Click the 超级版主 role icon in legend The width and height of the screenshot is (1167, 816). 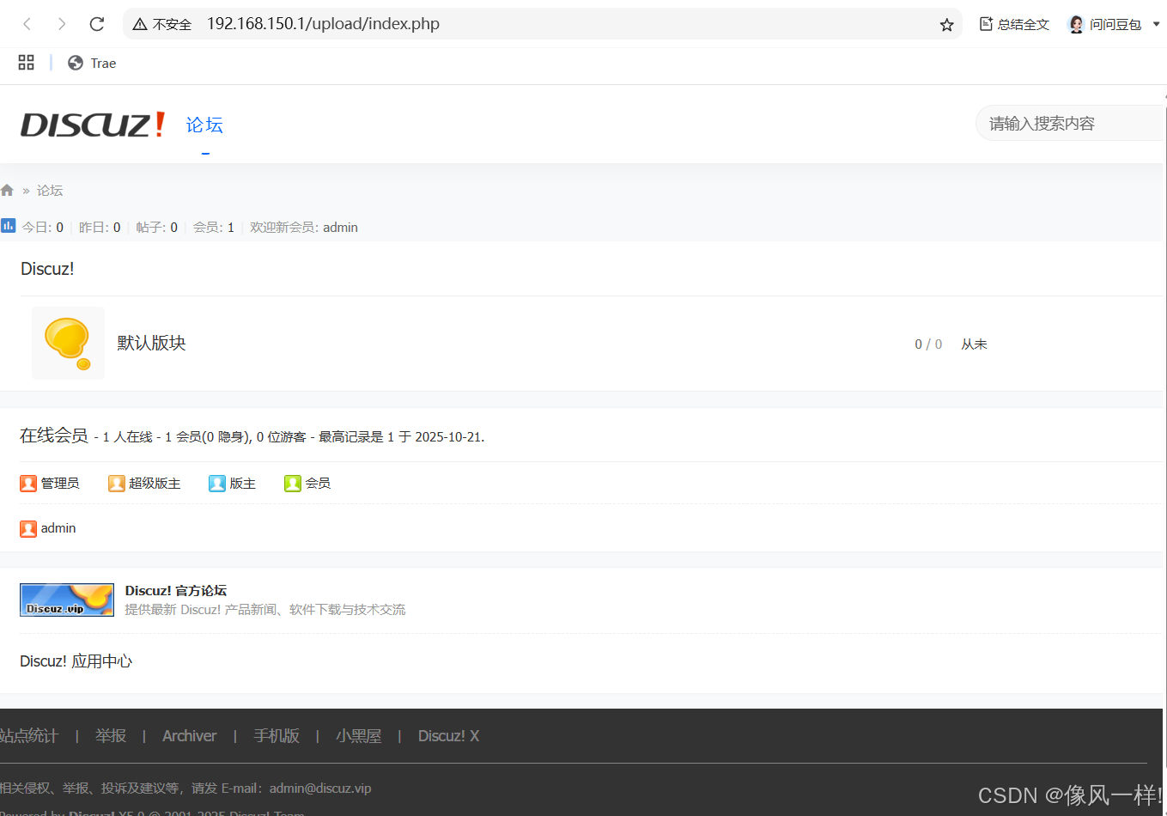point(117,484)
